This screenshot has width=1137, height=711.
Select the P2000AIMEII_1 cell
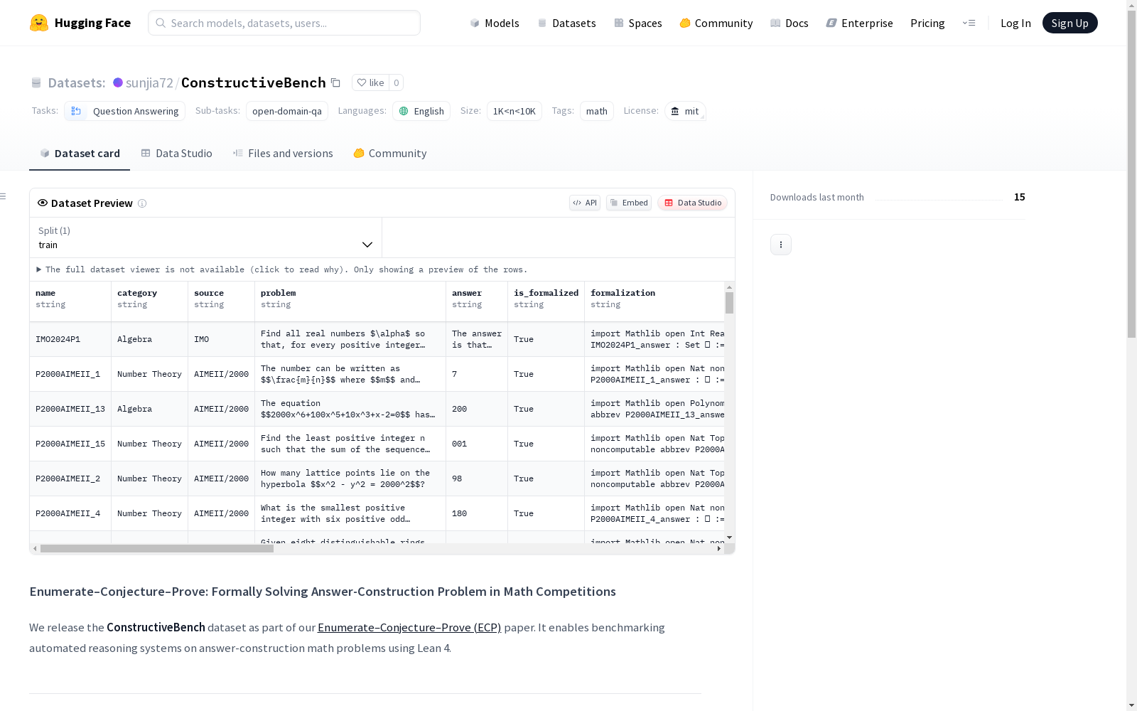[x=70, y=374]
